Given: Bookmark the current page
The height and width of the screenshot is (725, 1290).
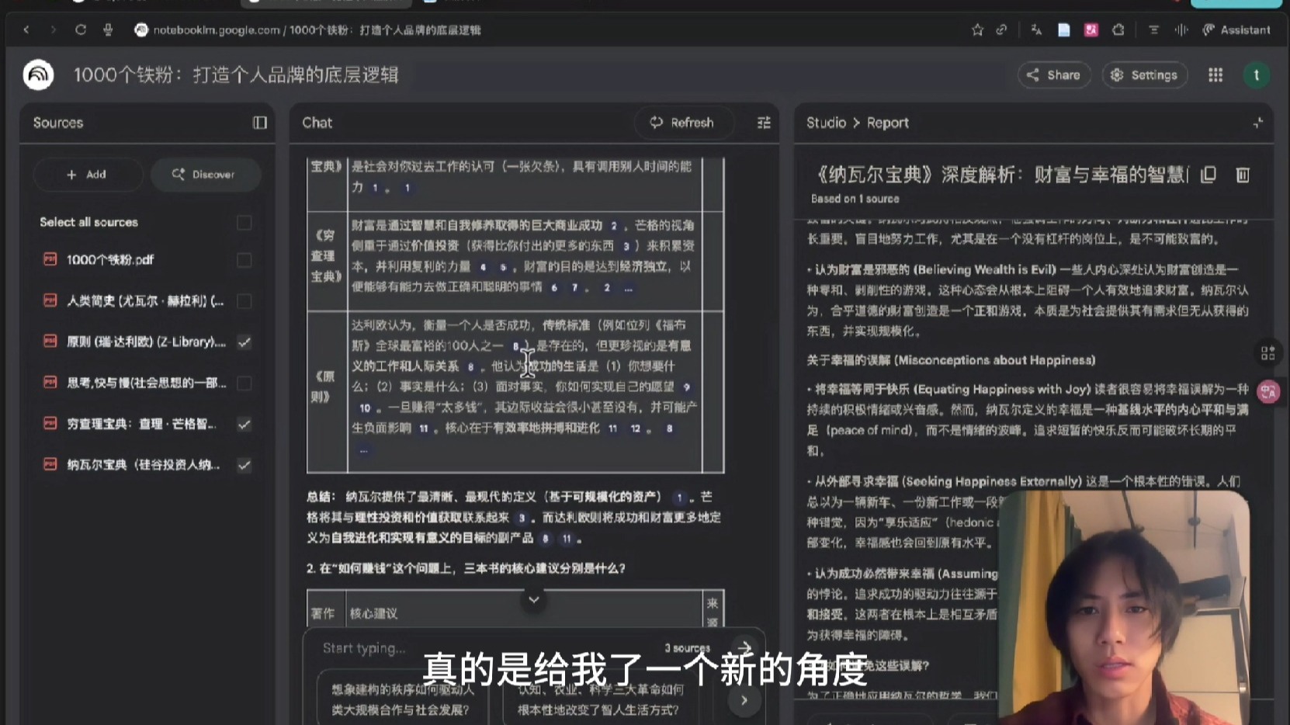Looking at the screenshot, I should coord(977,29).
